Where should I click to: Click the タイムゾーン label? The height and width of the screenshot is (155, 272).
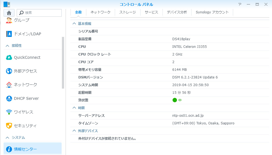[x=88, y=123]
